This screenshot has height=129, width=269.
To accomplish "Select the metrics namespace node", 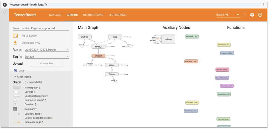I will pos(85,37).
